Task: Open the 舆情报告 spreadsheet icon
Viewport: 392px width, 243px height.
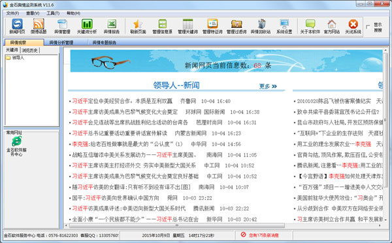Action: click(112, 26)
